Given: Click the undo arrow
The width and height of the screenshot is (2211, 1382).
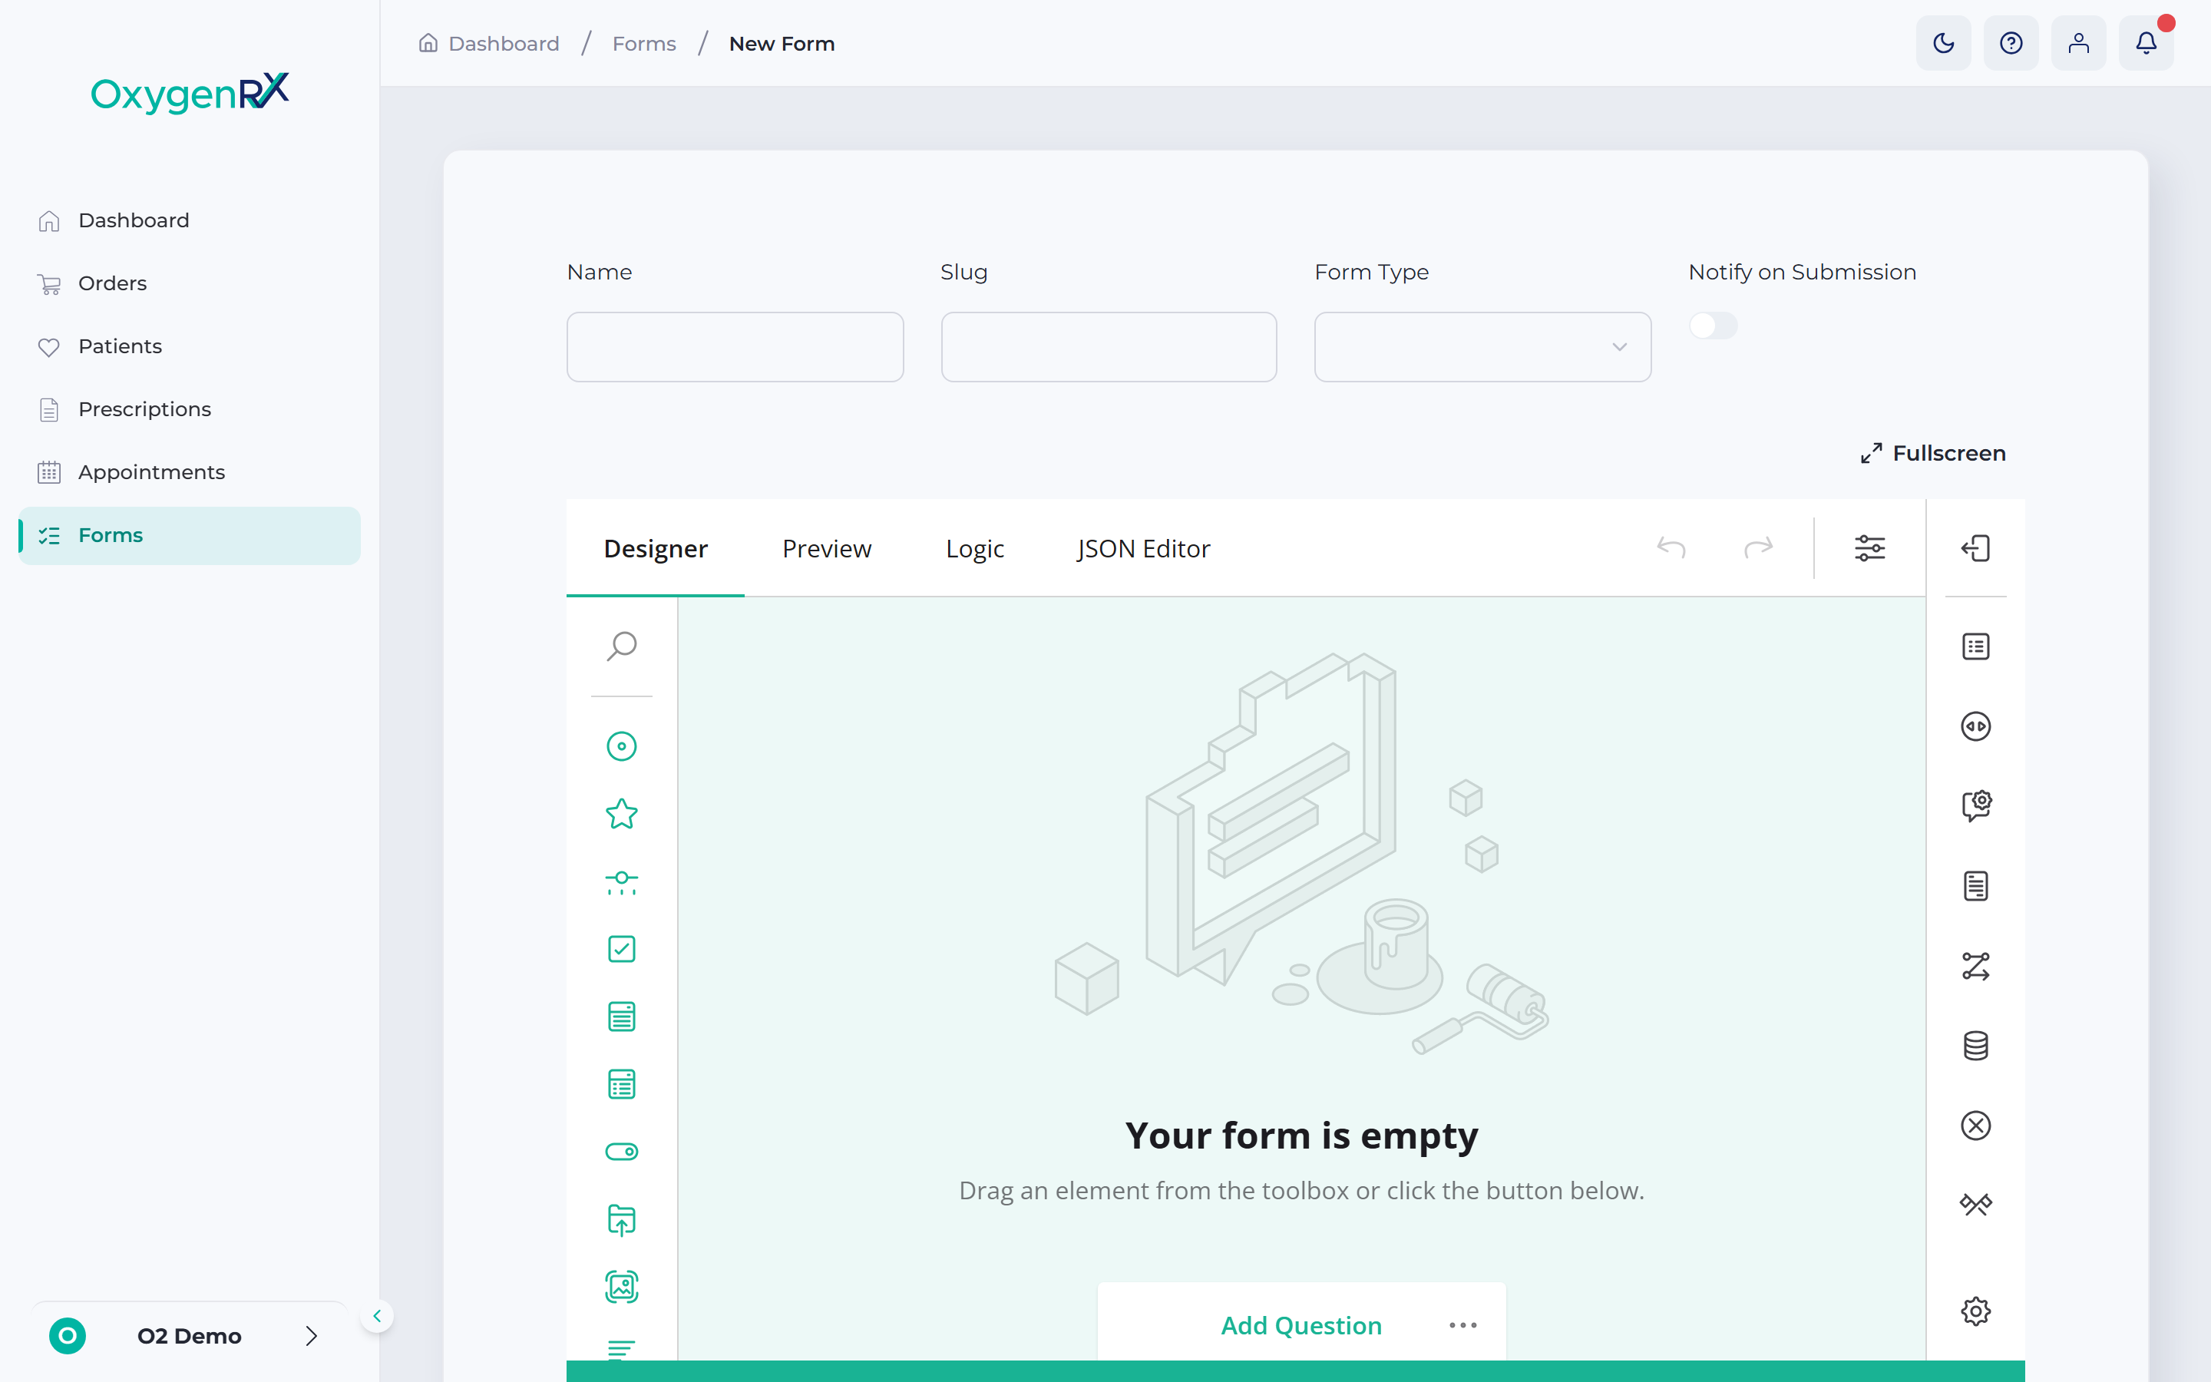Looking at the screenshot, I should (x=1671, y=547).
